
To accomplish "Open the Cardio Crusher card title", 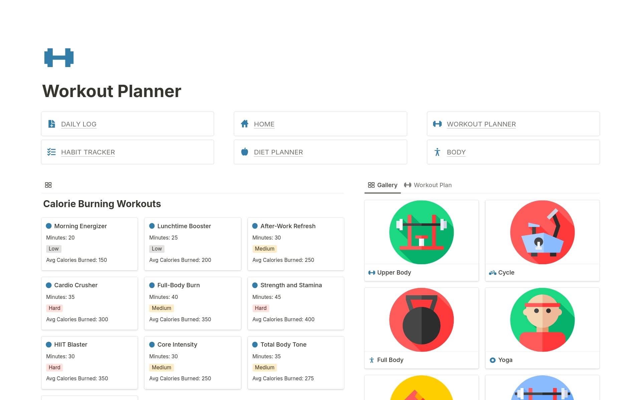I will pyautogui.click(x=76, y=285).
